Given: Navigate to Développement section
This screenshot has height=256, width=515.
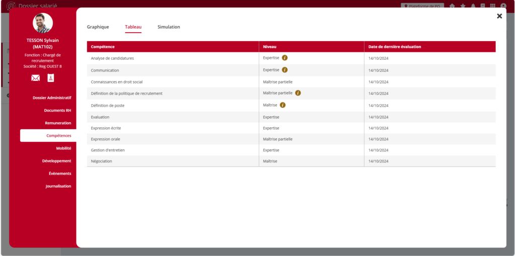Looking at the screenshot, I should pos(56,161).
